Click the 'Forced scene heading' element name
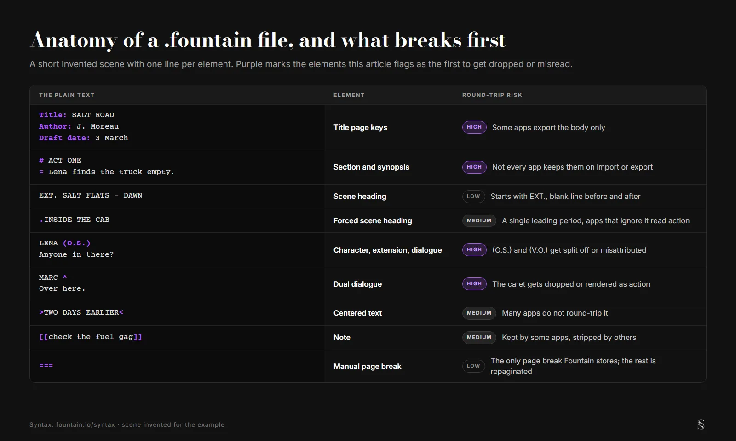This screenshot has height=441, width=736. pyautogui.click(x=373, y=220)
